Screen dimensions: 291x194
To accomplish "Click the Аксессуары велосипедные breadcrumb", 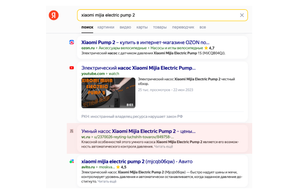I will [x=123, y=48].
